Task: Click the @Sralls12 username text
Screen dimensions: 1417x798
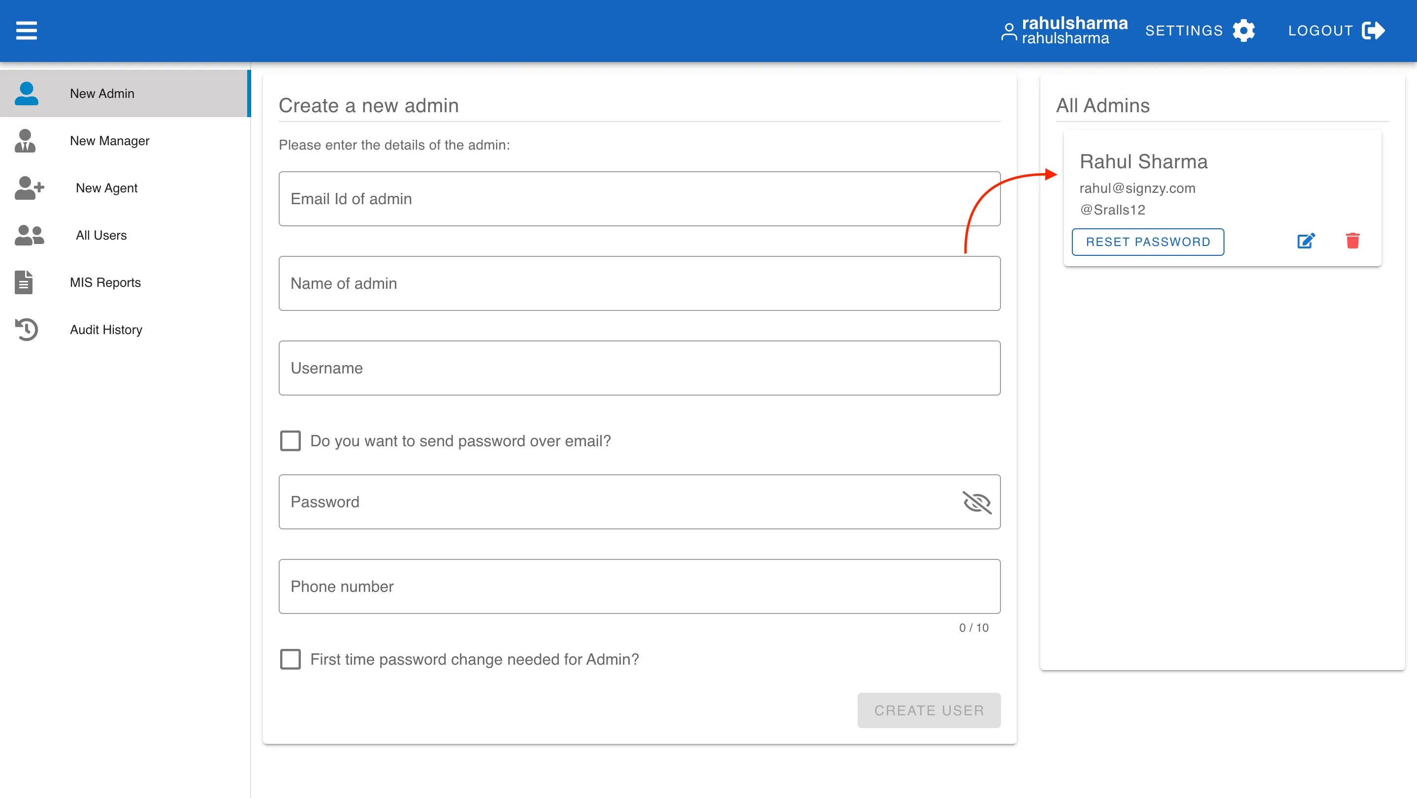Action: click(1113, 210)
